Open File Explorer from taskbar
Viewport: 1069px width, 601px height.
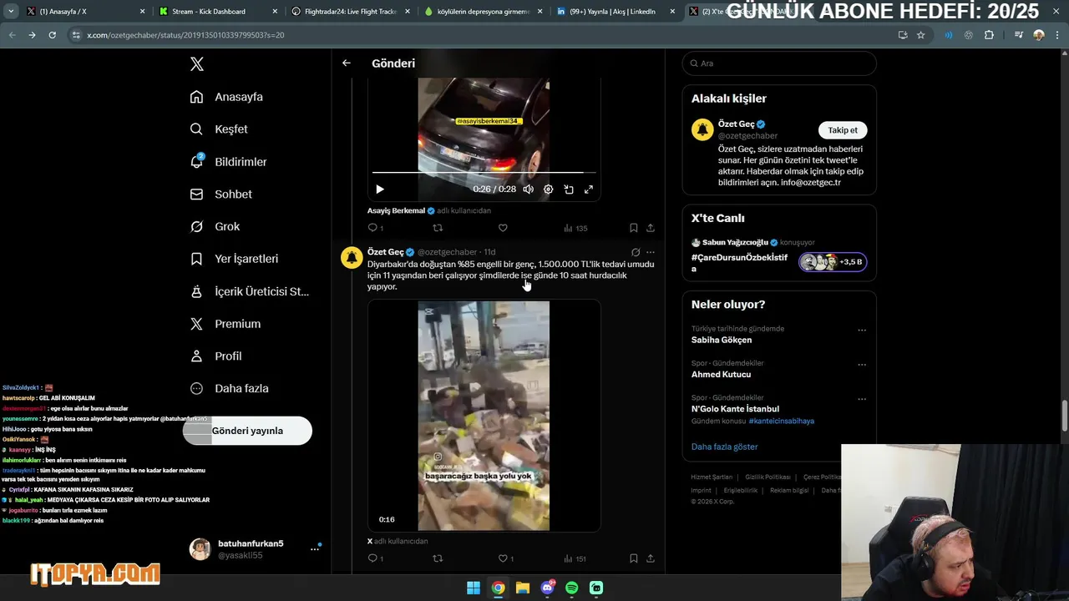point(523,588)
